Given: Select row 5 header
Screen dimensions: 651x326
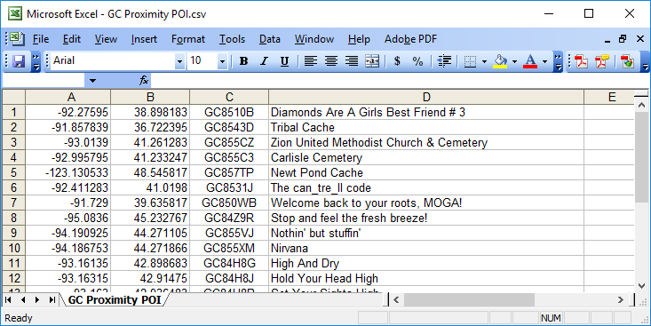Looking at the screenshot, I should click(13, 172).
